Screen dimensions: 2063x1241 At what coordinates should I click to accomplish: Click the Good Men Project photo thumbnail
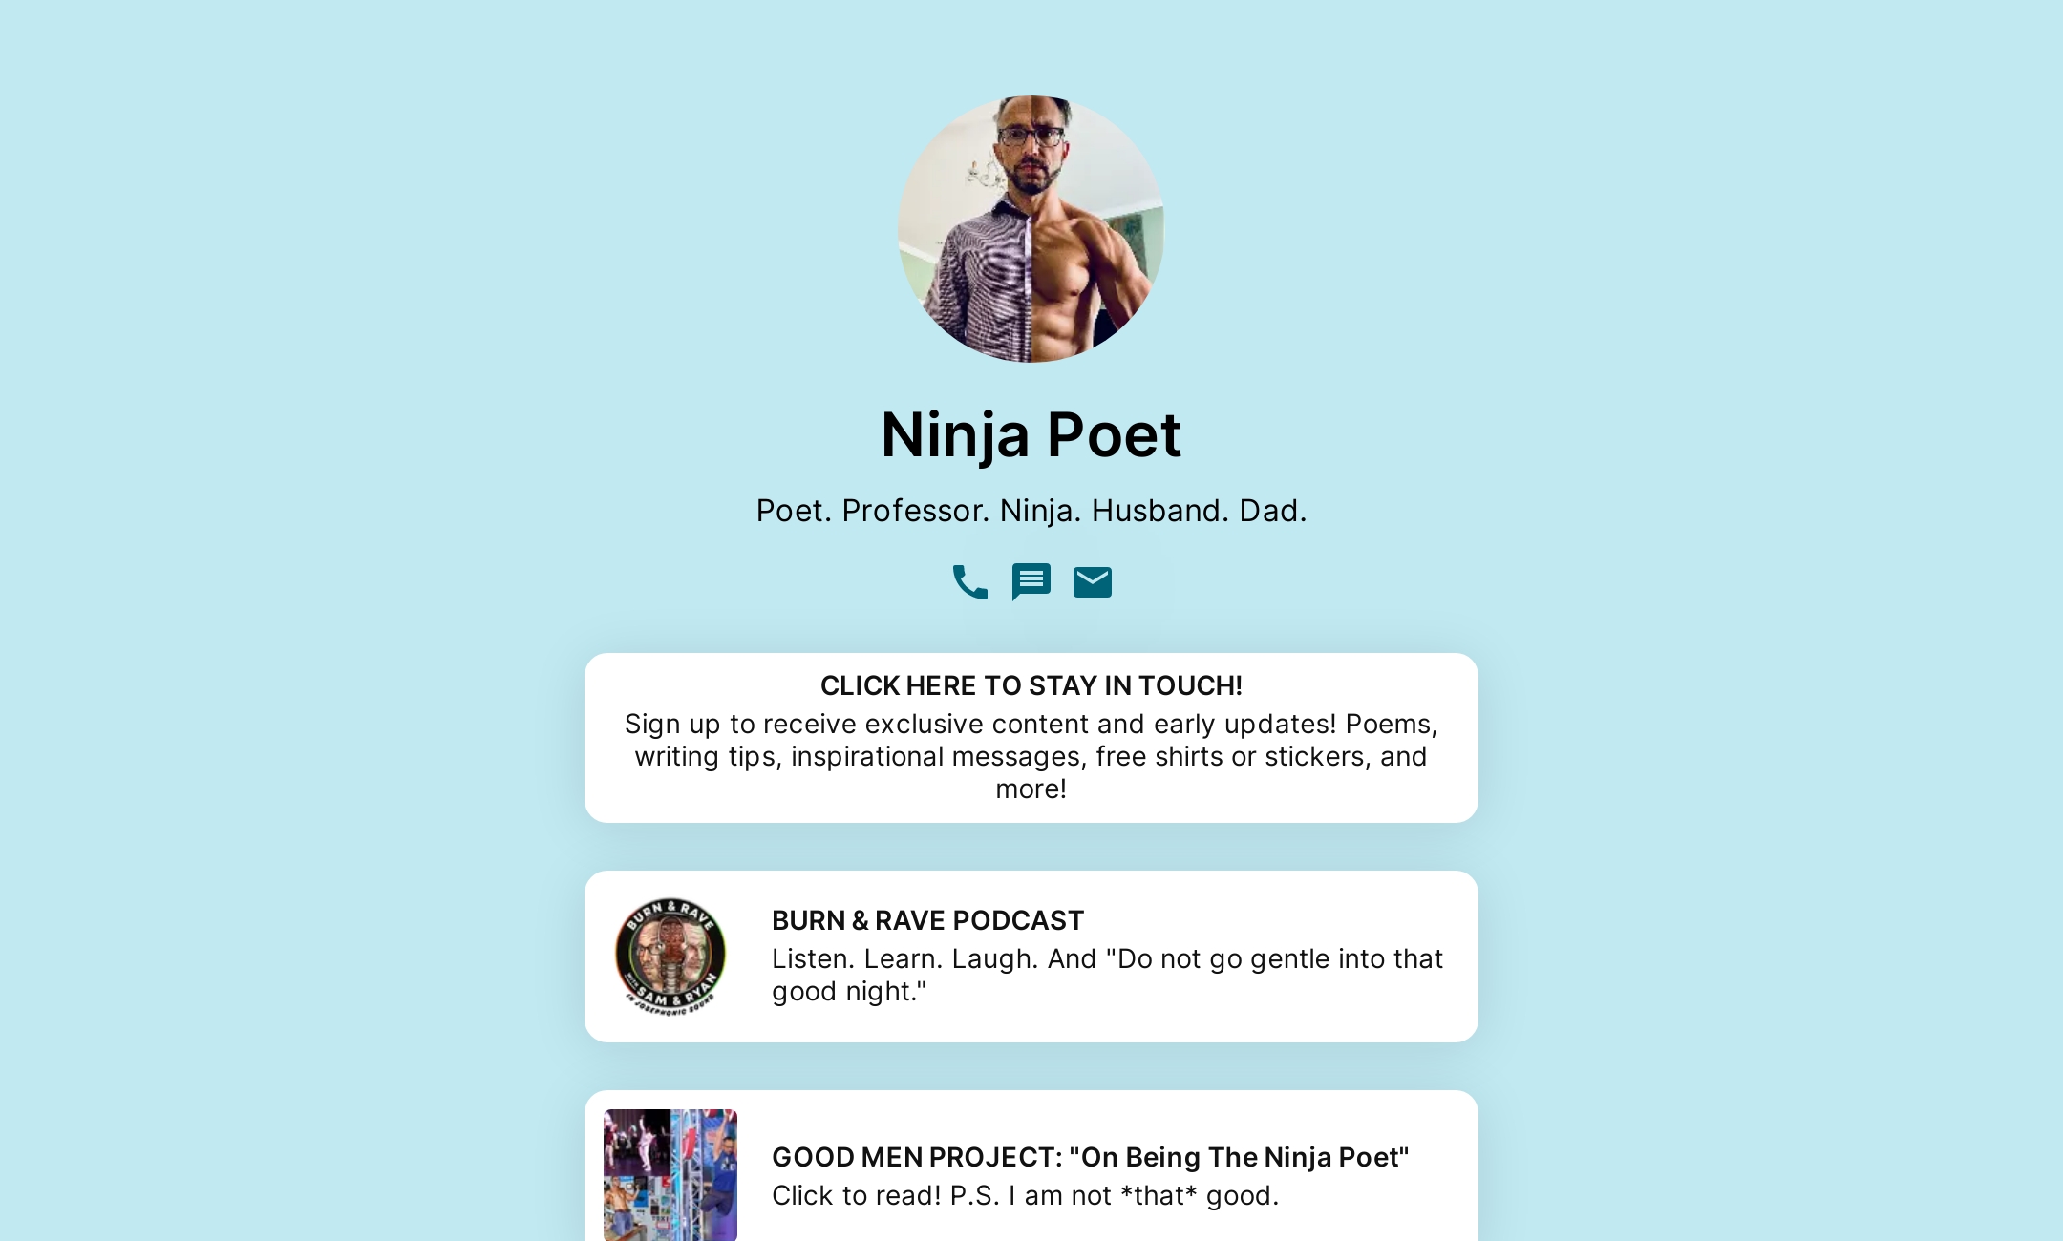click(x=670, y=1175)
